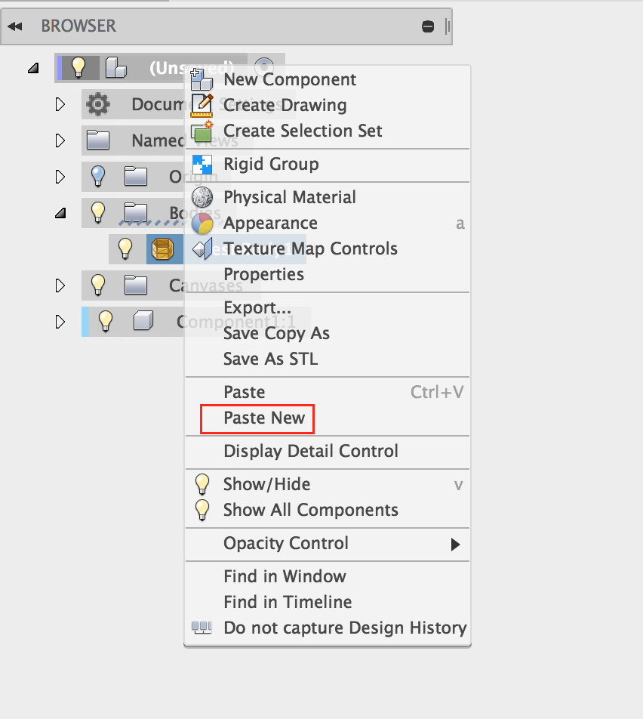Click the Rigid Group icon
The image size is (643, 719).
(x=202, y=164)
